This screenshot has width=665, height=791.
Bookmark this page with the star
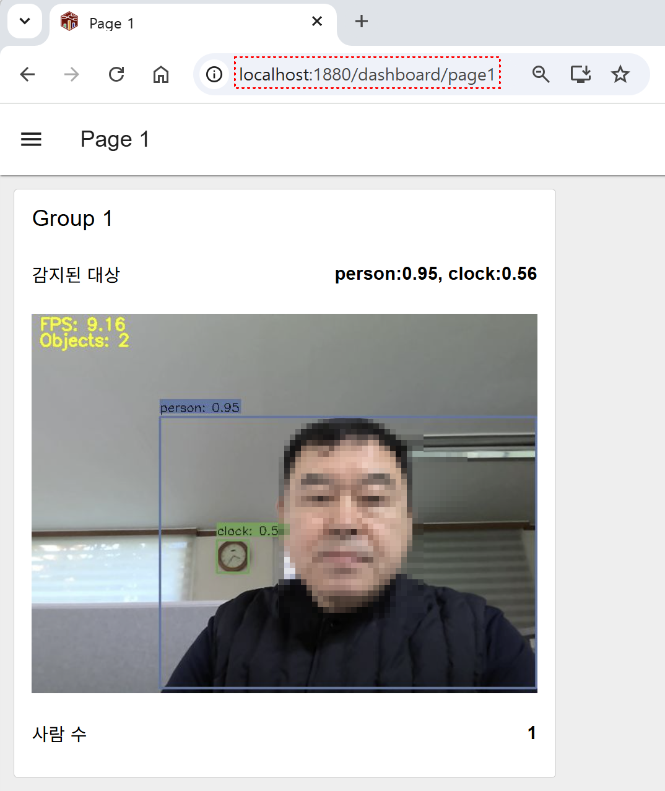tap(620, 75)
